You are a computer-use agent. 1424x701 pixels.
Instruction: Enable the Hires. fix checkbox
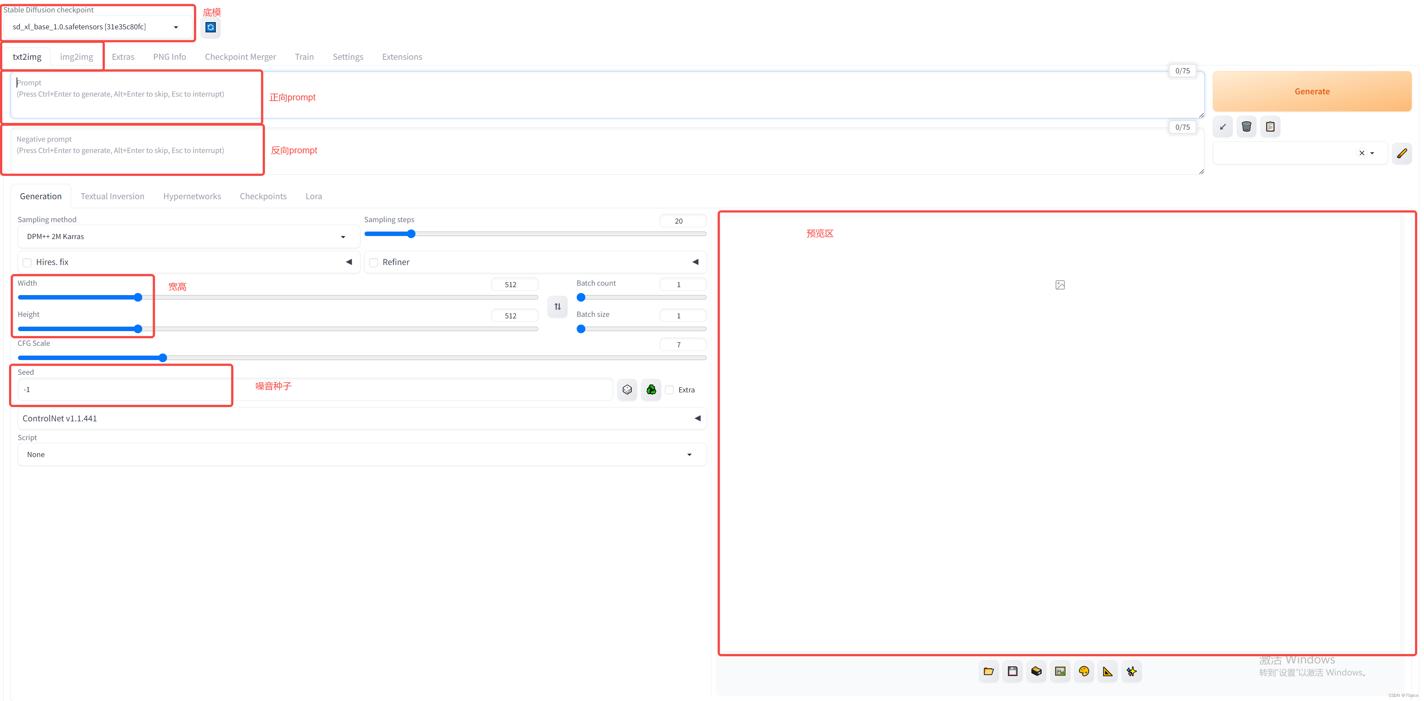pos(27,262)
